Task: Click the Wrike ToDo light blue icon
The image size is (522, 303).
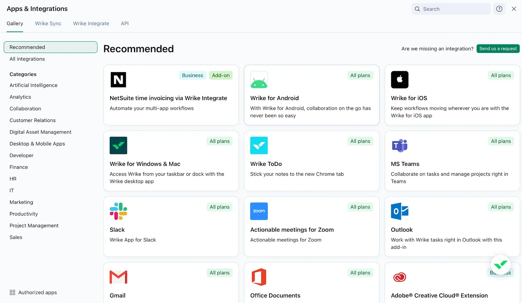Action: point(259,145)
